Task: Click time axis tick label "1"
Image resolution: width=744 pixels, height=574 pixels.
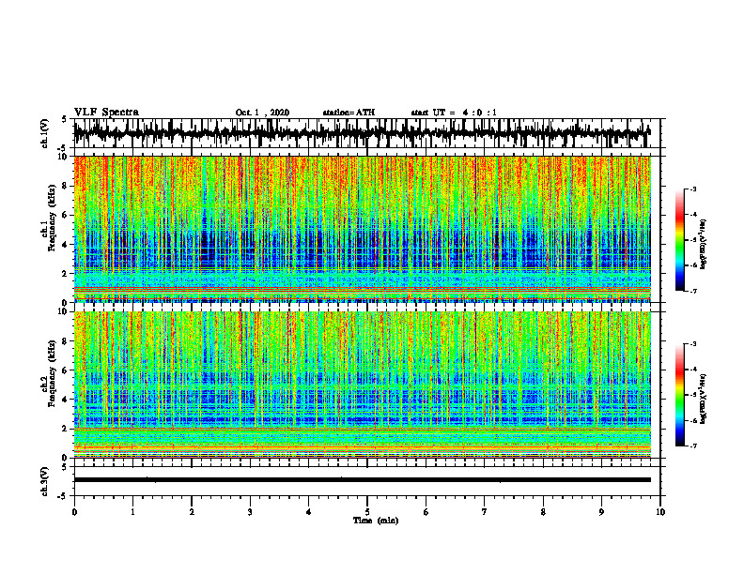Action: [x=132, y=512]
